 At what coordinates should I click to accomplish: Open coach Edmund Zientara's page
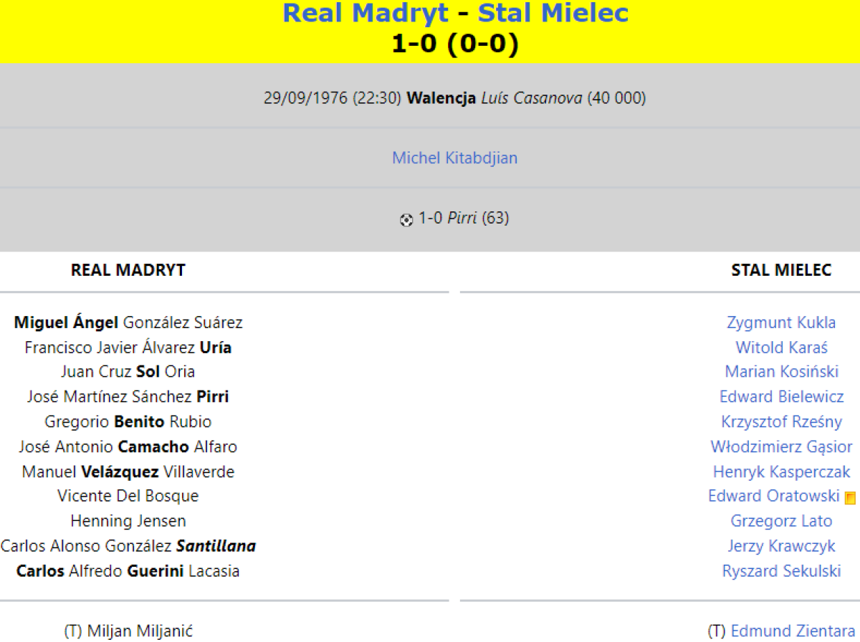(x=793, y=631)
